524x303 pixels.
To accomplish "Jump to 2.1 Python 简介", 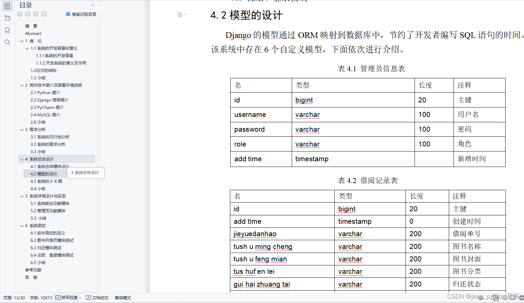I will 45,93.
